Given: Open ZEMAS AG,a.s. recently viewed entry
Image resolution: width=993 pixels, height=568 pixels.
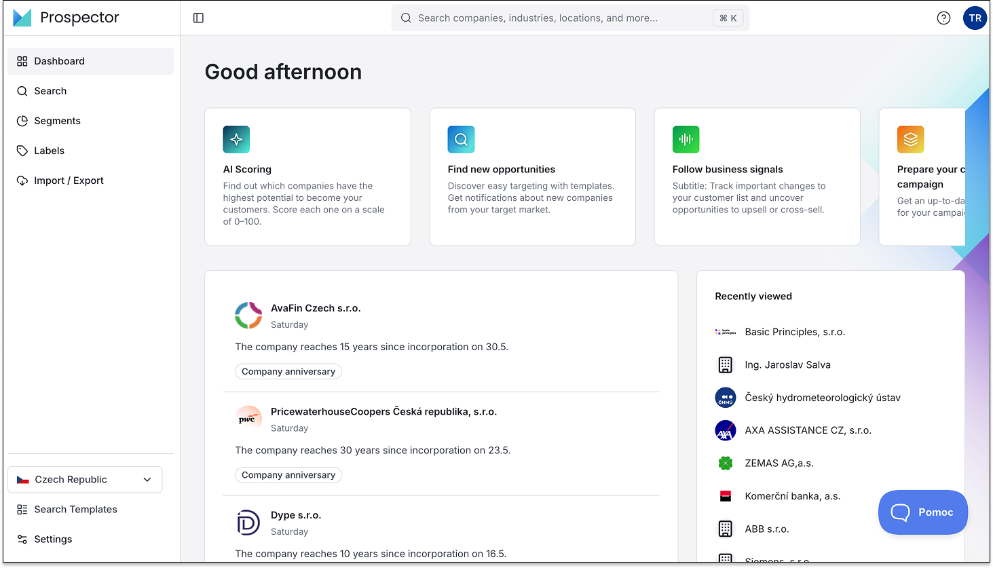Looking at the screenshot, I should click(779, 463).
